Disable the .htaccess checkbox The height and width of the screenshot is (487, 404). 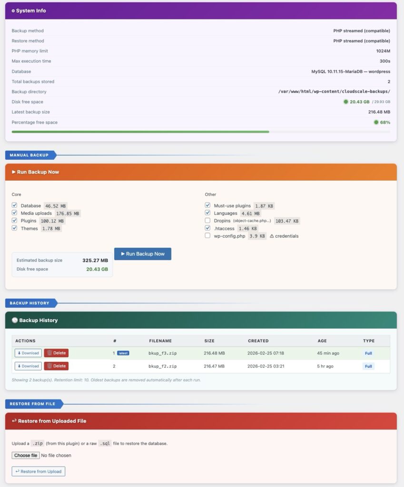pyautogui.click(x=207, y=228)
